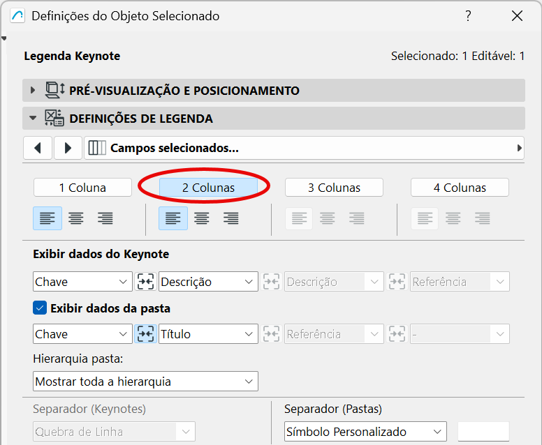Click the Hierarquia pasta label

tap(78, 359)
